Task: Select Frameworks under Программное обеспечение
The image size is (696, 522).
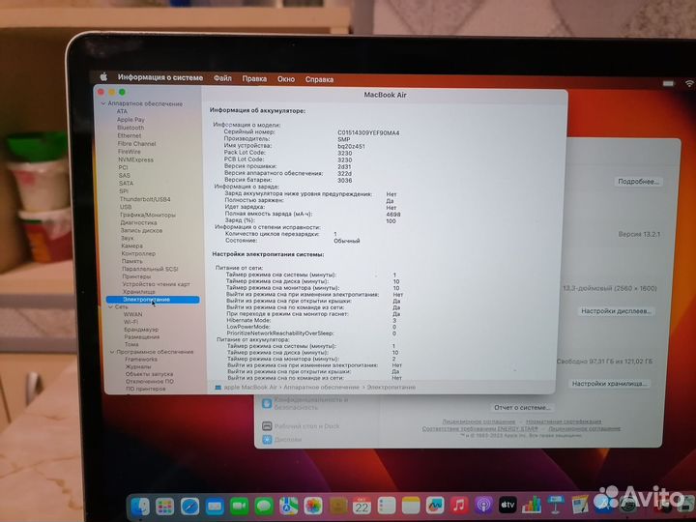Action: click(141, 359)
